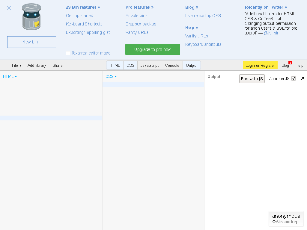
Task: Toggle the Auto-run JS checkbox
Action: pyautogui.click(x=294, y=79)
